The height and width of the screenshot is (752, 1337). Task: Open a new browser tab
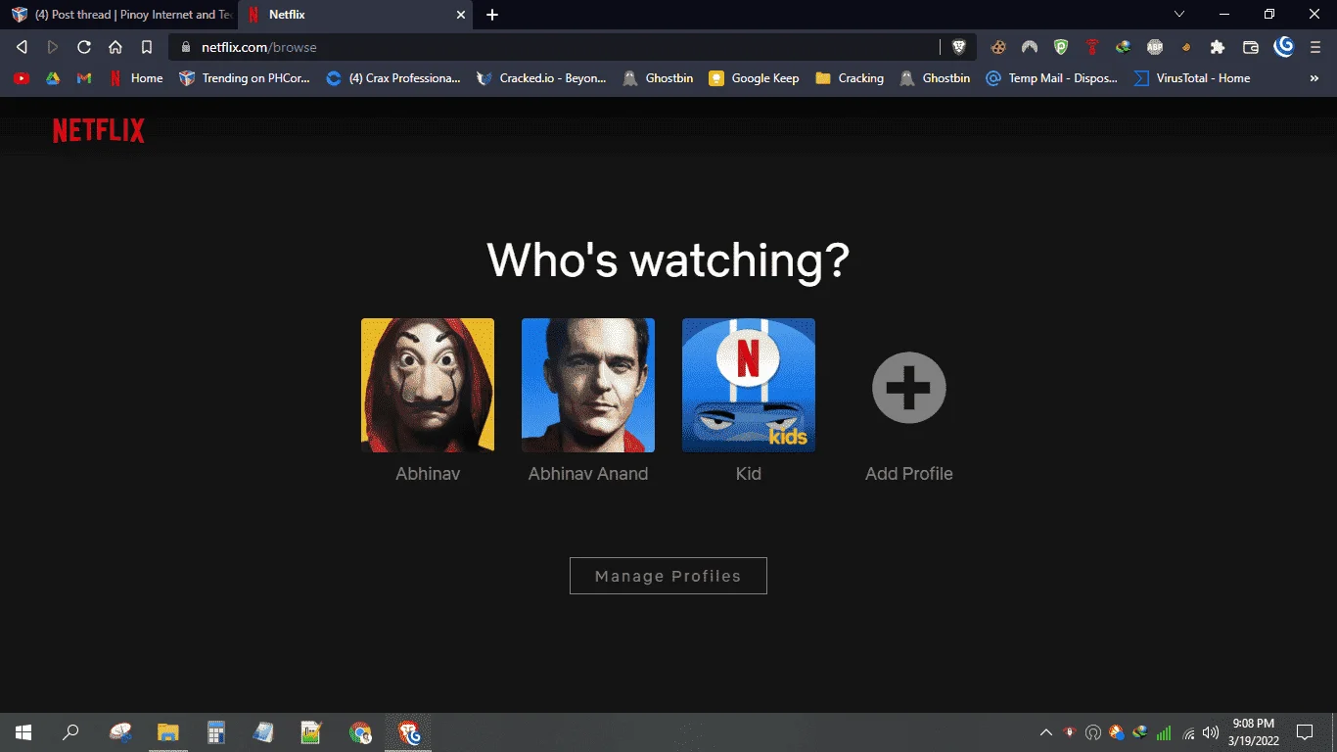click(492, 15)
